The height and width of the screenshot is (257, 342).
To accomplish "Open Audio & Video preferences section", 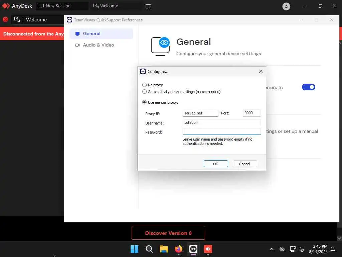I will click(x=102, y=45).
